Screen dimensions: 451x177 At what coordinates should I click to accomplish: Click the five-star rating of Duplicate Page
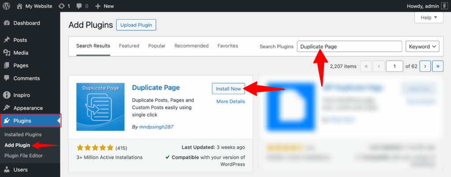(x=95, y=148)
